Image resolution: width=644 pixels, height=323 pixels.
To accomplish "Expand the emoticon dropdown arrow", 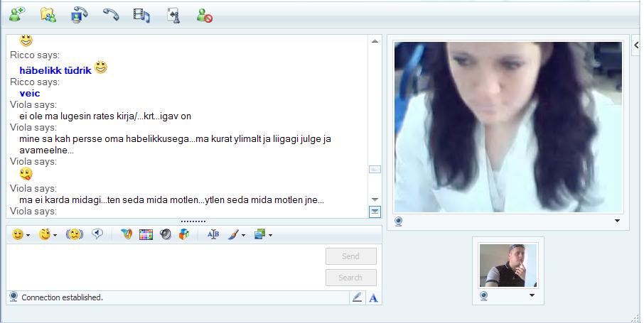I will click(28, 235).
